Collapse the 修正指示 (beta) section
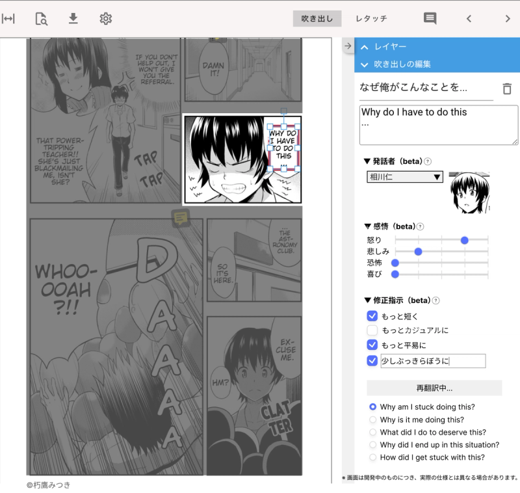Image resolution: width=520 pixels, height=493 pixels. pyautogui.click(x=367, y=300)
